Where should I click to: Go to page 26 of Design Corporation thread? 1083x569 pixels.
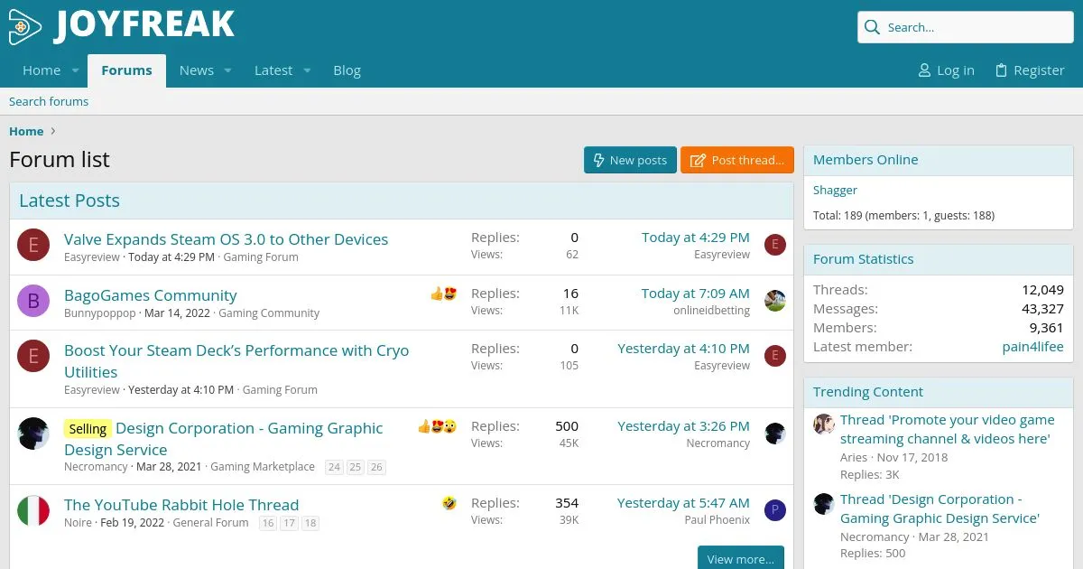pyautogui.click(x=376, y=467)
